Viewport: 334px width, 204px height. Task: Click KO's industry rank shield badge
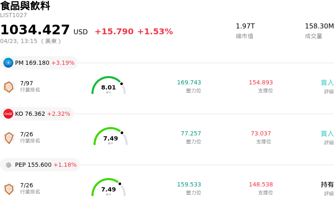click(9, 138)
